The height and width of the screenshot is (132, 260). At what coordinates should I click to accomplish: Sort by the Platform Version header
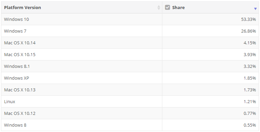tap(22, 7)
